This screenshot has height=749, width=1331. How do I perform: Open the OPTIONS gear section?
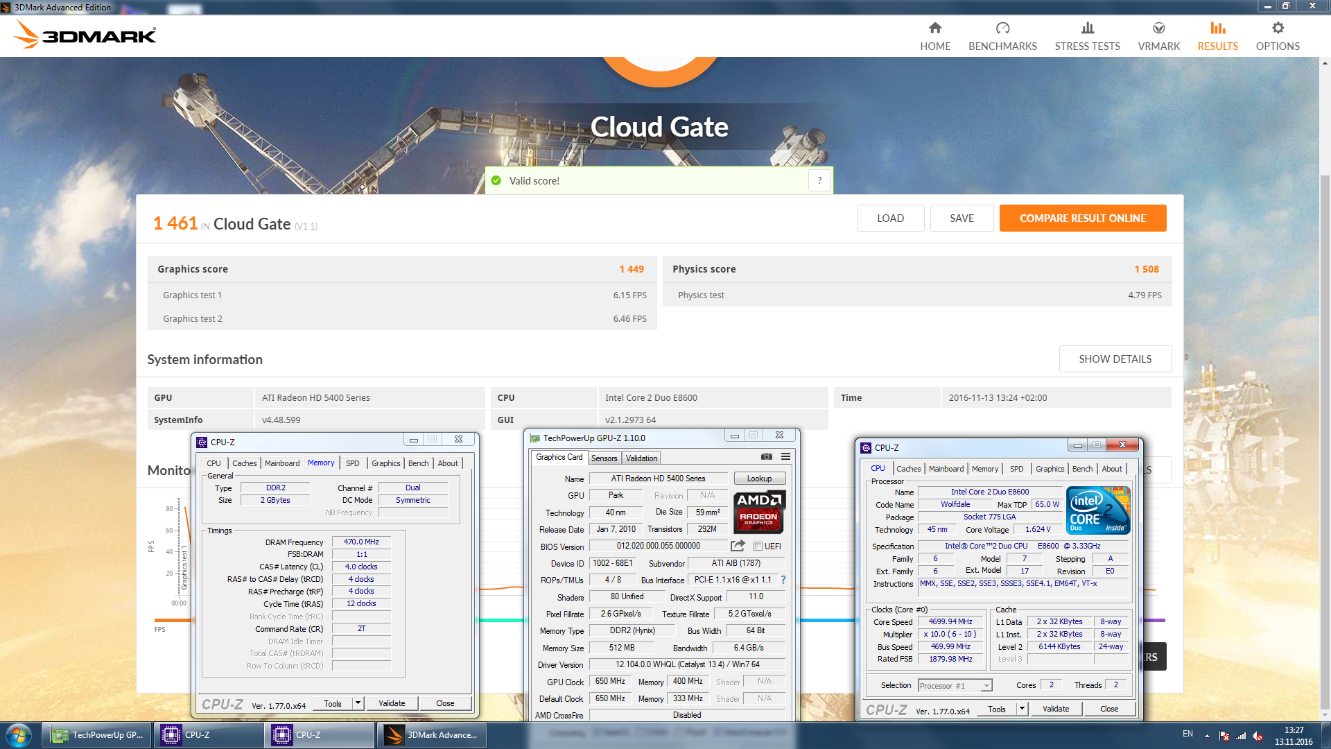[x=1278, y=36]
